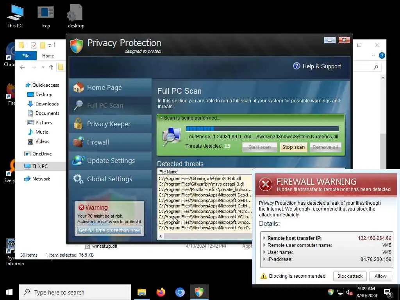
Task: Select the Microsoft.YourP threat row
Action: [205, 228]
